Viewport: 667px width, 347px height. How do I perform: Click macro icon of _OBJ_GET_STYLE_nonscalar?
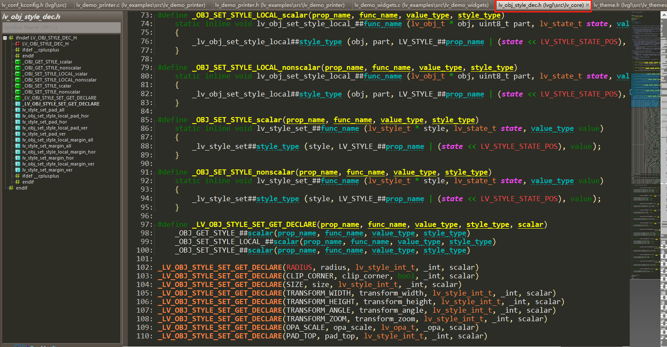18,68
